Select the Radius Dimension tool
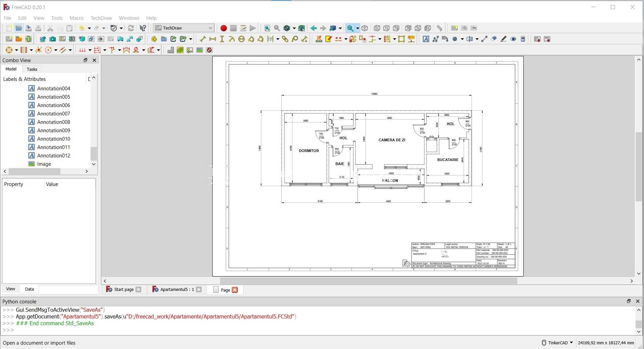 [232, 39]
